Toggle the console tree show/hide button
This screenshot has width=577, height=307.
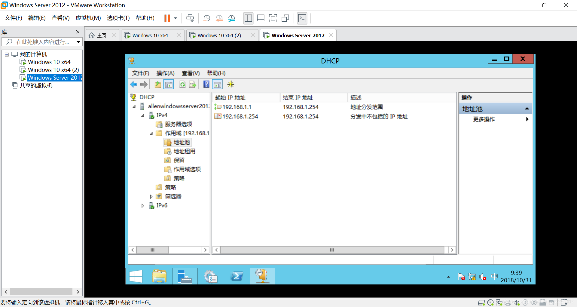coord(169,84)
